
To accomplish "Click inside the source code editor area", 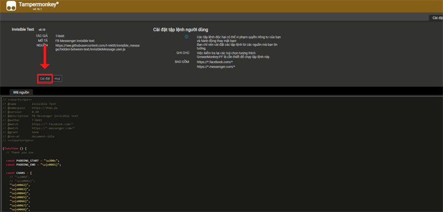I will pos(221,154).
